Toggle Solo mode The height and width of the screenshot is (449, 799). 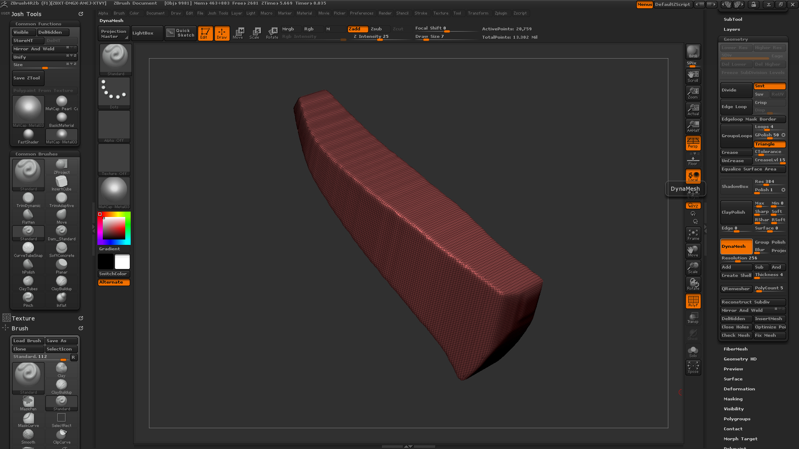pos(693,352)
